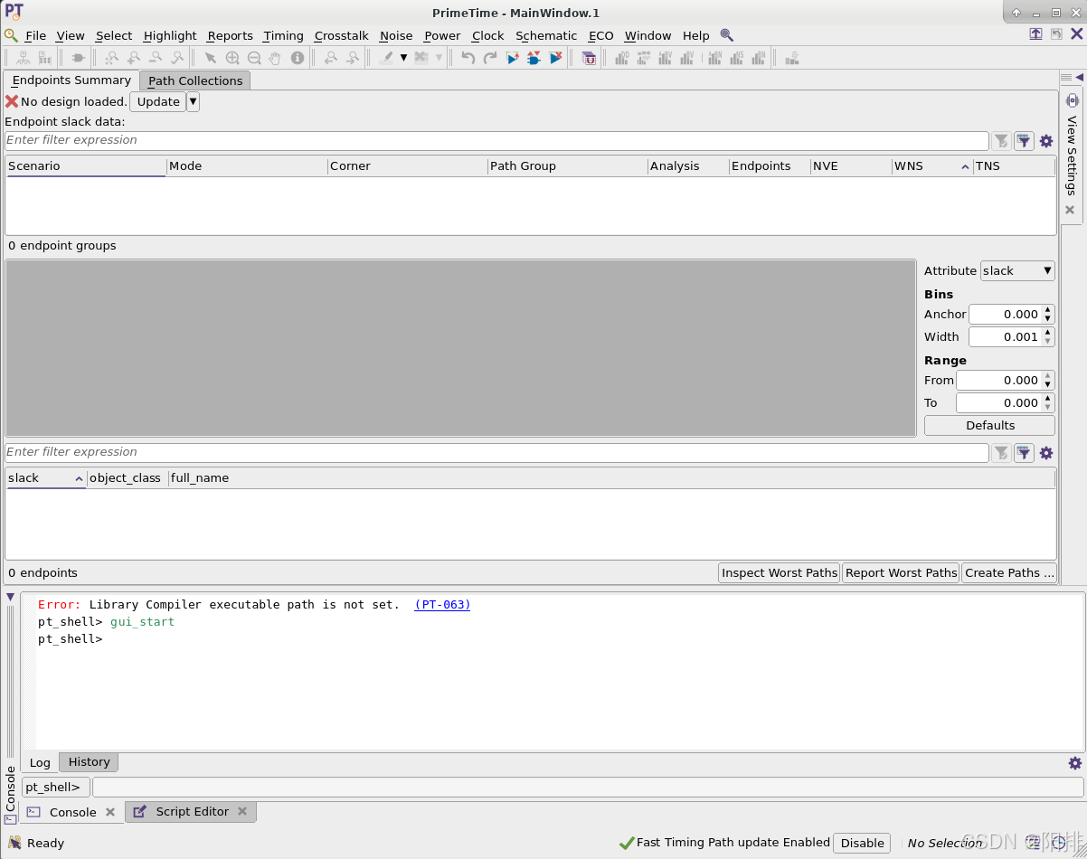
Task: Switch to the Path Collections tab
Action: click(195, 80)
